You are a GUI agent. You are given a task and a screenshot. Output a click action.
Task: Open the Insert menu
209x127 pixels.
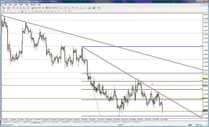(15, 5)
